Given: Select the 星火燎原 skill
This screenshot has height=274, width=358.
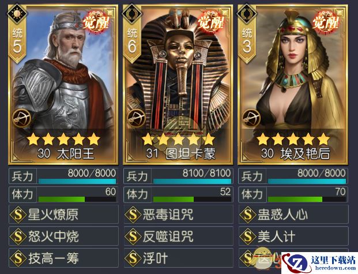Looking at the screenshot, I should 63,215.
